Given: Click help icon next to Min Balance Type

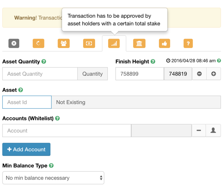Looking at the screenshot, I should pos(51,166).
